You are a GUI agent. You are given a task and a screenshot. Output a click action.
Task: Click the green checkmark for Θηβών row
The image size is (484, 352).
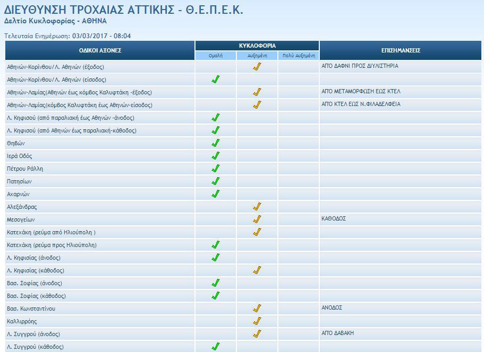pyautogui.click(x=216, y=143)
